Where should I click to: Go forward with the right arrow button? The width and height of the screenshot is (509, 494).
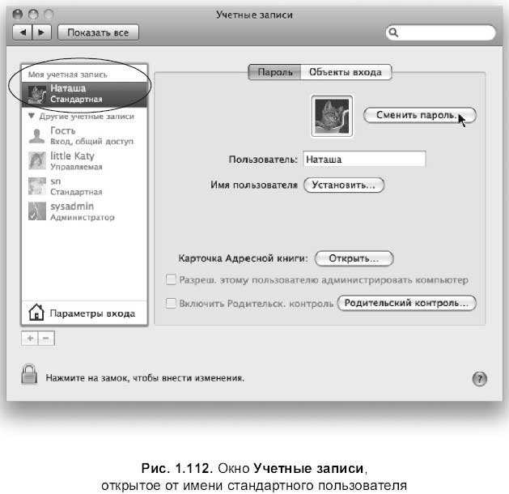click(41, 32)
